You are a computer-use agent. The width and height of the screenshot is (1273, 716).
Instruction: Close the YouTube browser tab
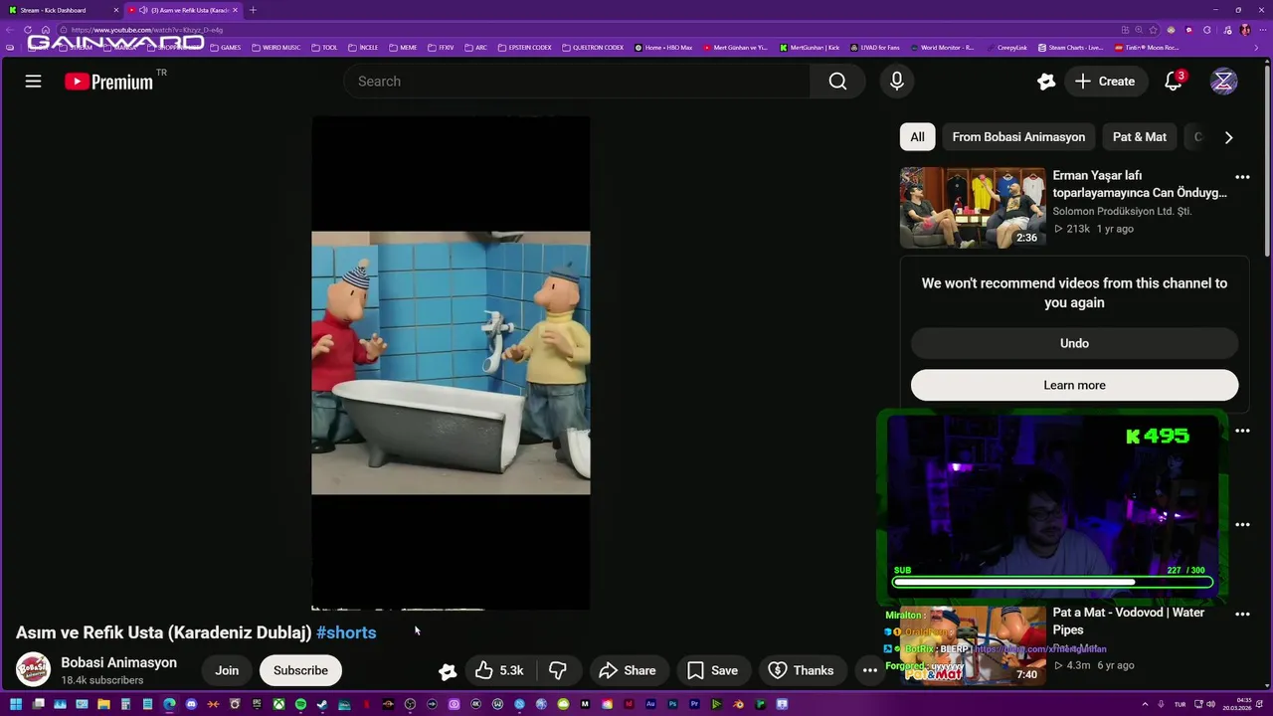pos(236,10)
